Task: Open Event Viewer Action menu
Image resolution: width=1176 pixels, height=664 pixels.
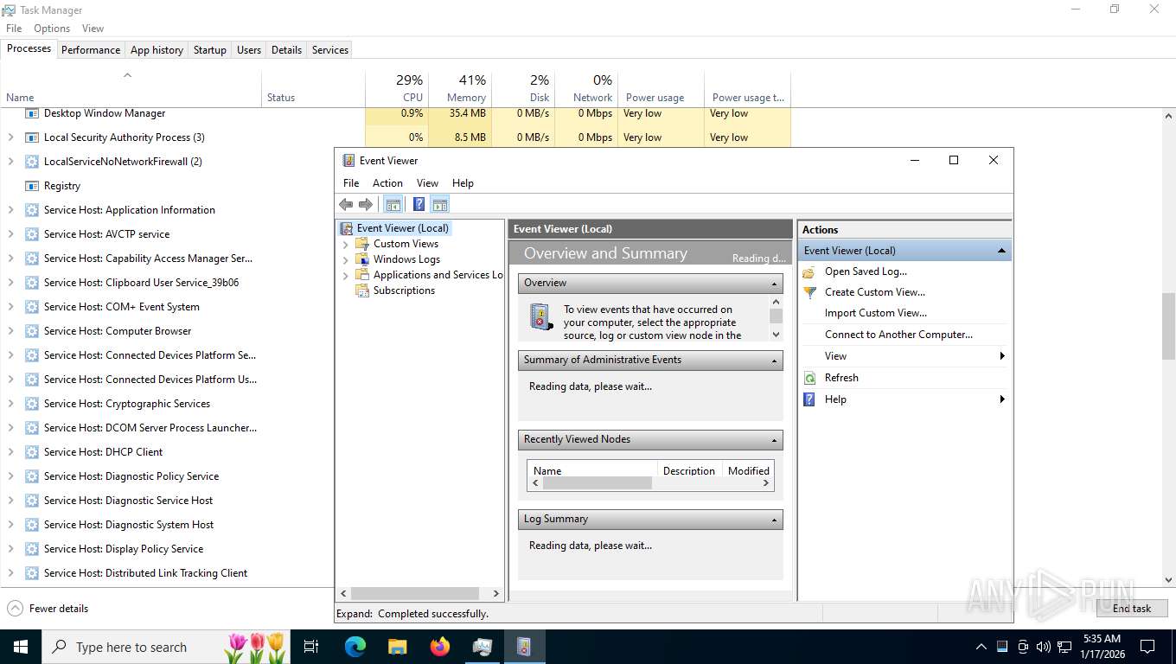Action: [387, 183]
